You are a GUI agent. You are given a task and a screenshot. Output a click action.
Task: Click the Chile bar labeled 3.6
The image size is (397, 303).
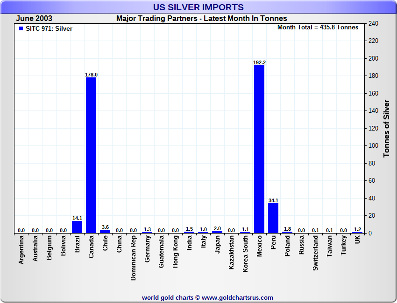[x=105, y=231]
